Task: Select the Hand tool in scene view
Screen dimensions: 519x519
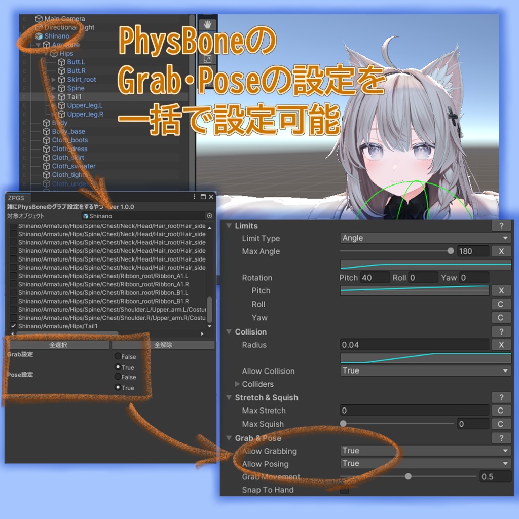Action: 207,23
